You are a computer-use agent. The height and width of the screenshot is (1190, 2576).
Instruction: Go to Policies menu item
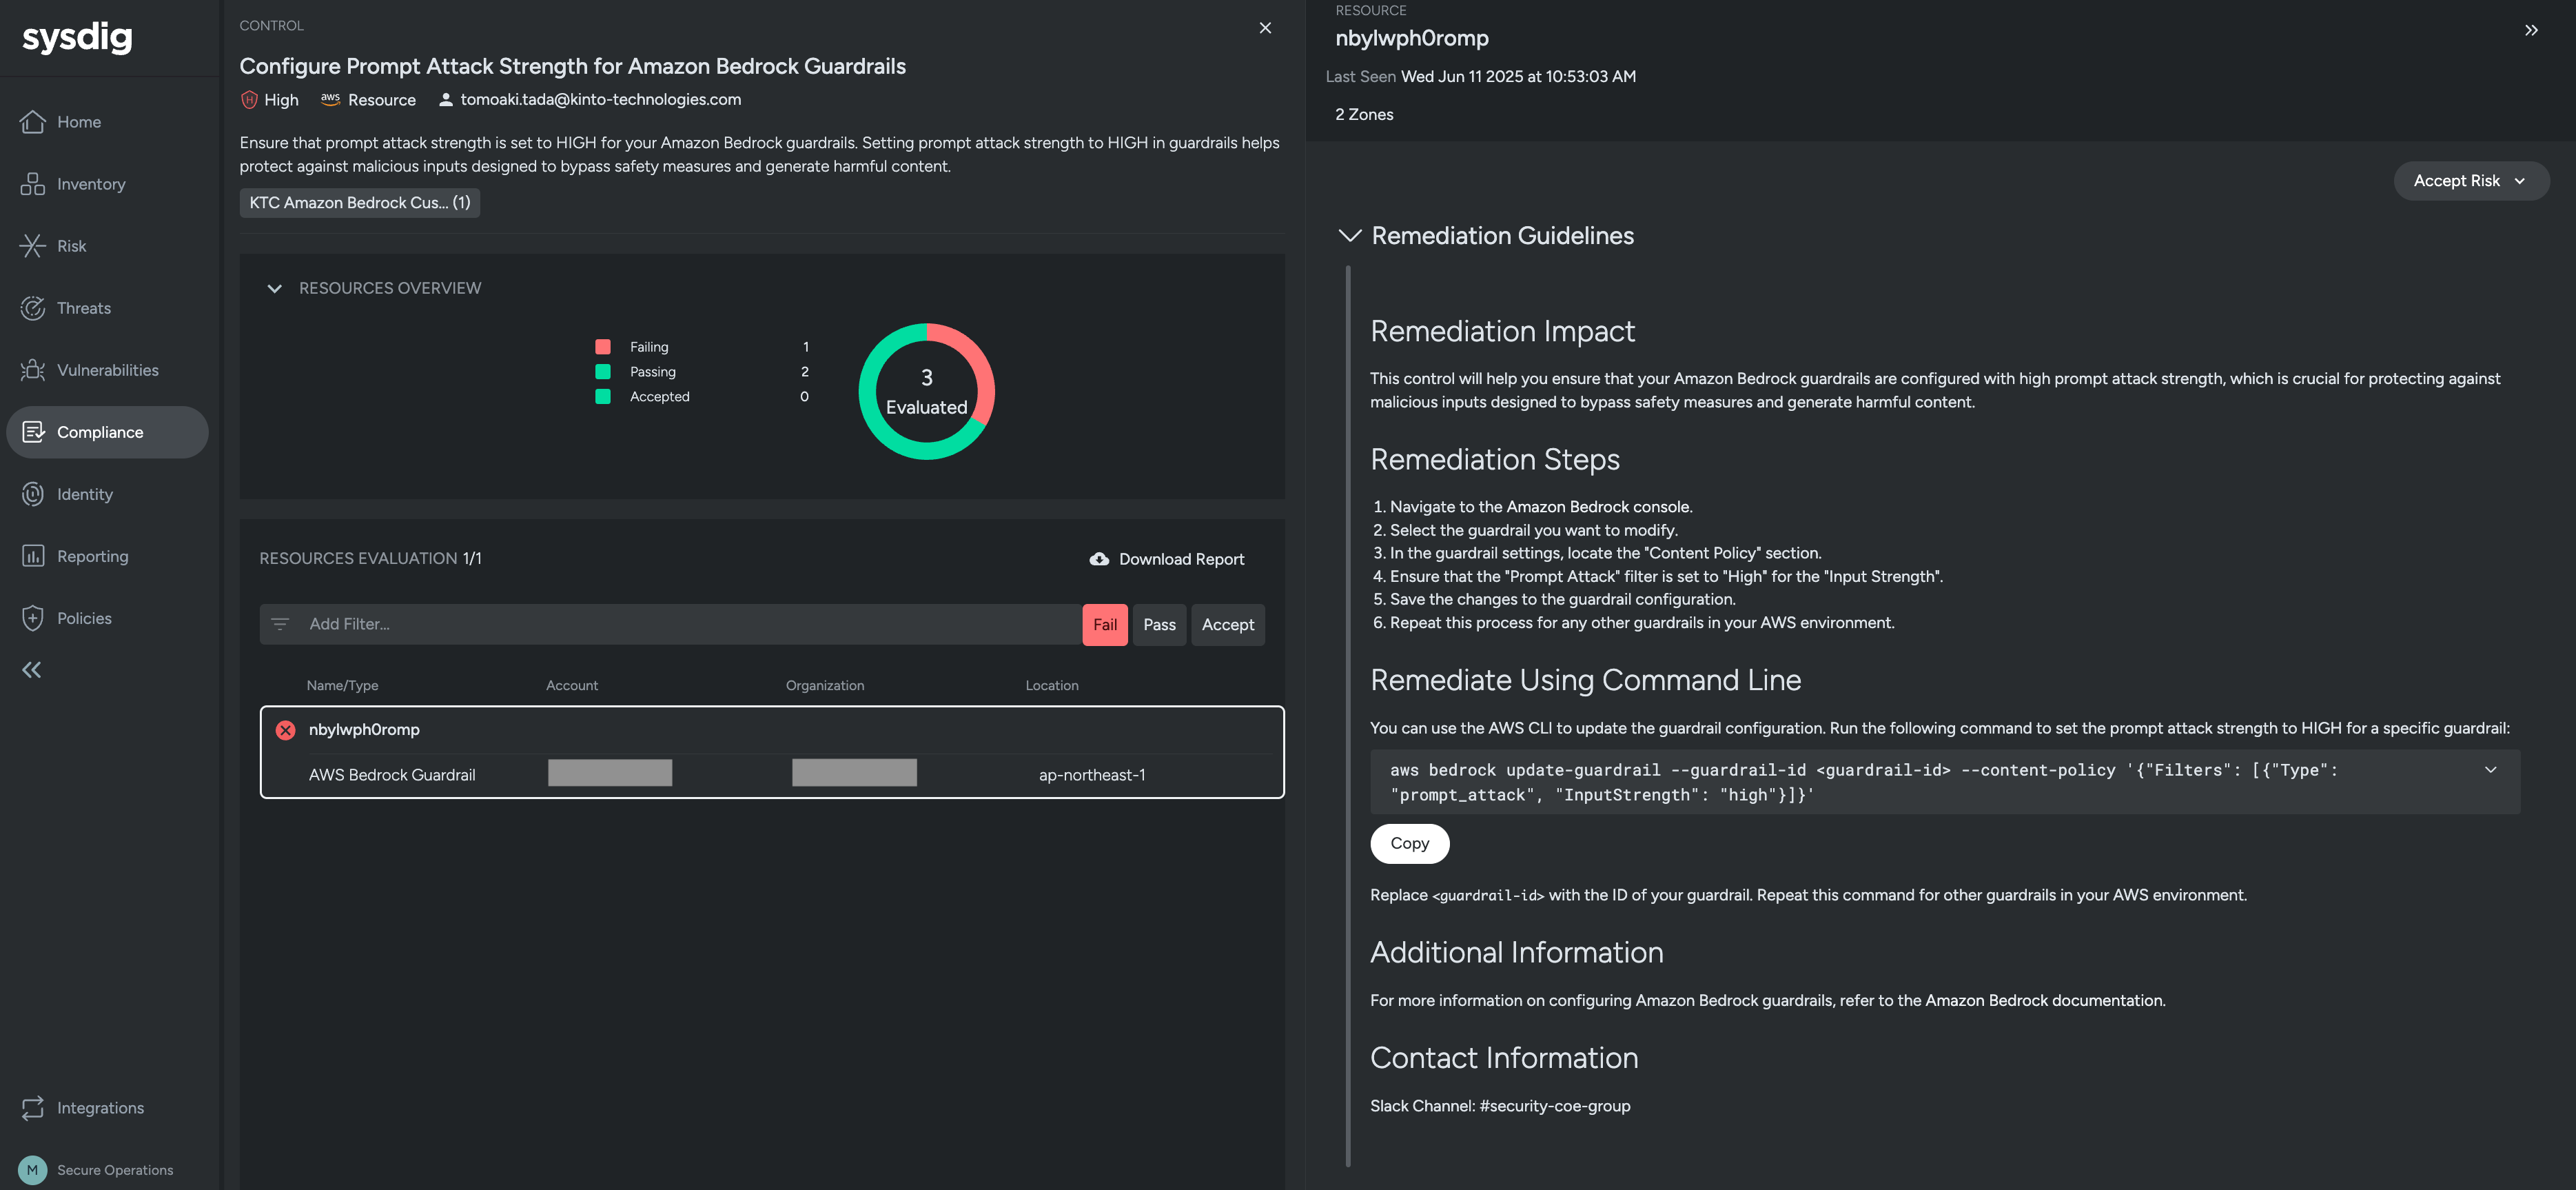click(84, 618)
